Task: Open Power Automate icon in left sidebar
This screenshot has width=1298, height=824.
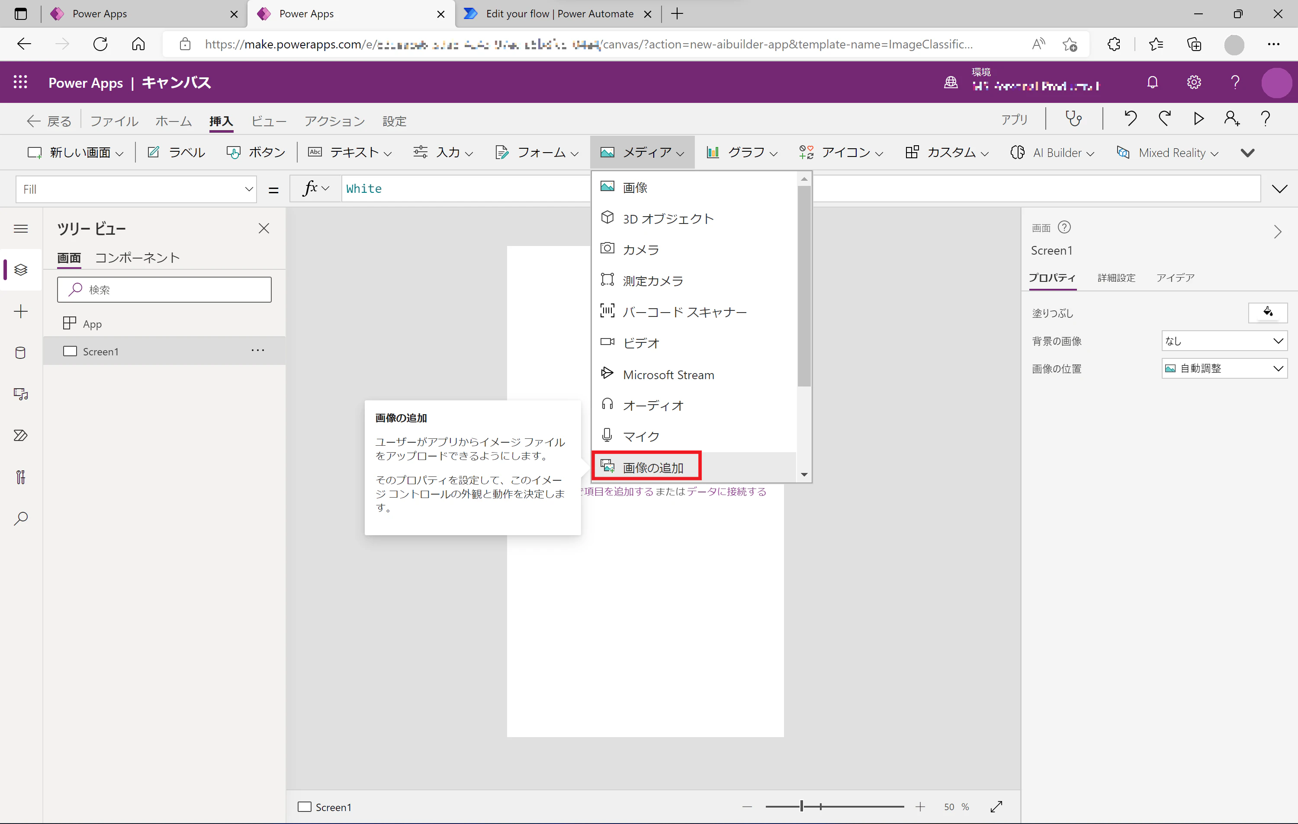Action: (x=20, y=435)
